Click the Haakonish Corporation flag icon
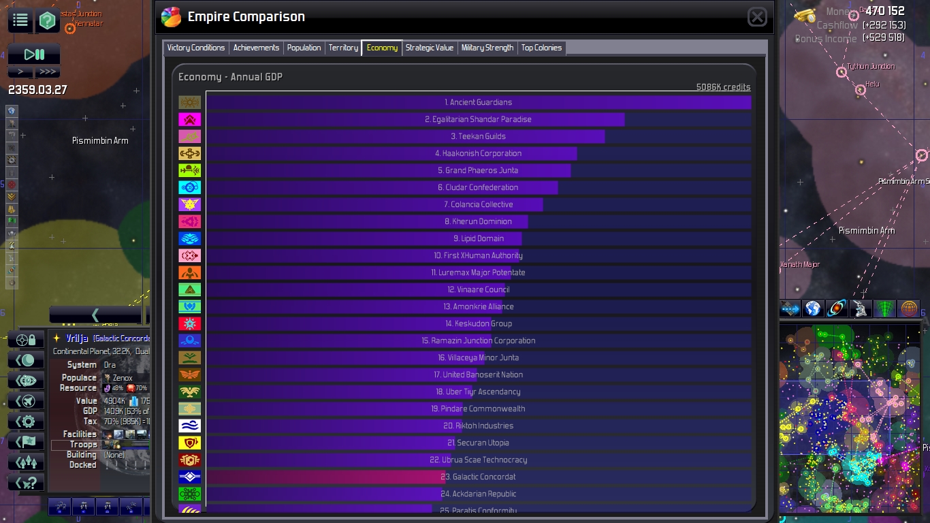Image resolution: width=930 pixels, height=523 pixels. pyautogui.click(x=190, y=153)
